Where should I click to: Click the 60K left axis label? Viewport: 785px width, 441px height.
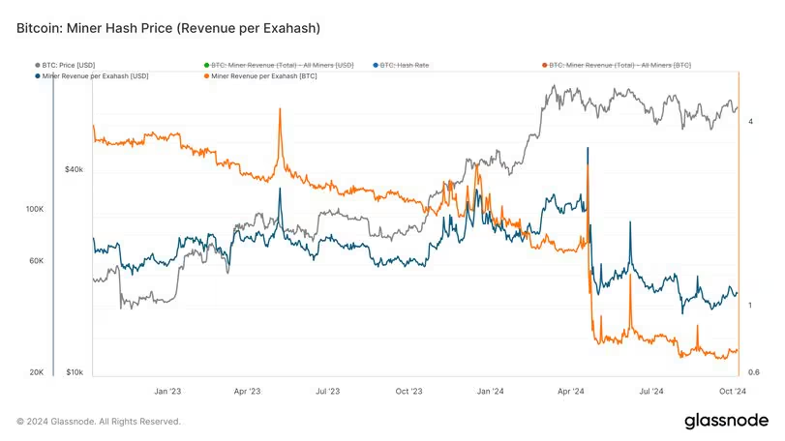coord(37,261)
